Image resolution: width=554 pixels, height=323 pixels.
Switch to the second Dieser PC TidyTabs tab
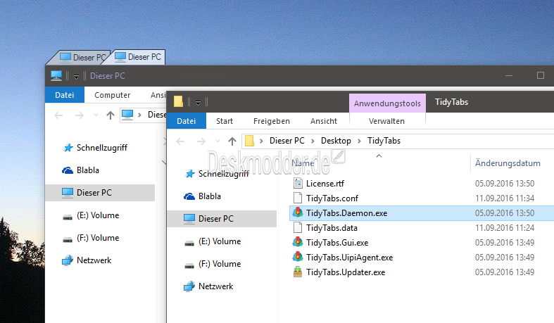click(x=137, y=57)
